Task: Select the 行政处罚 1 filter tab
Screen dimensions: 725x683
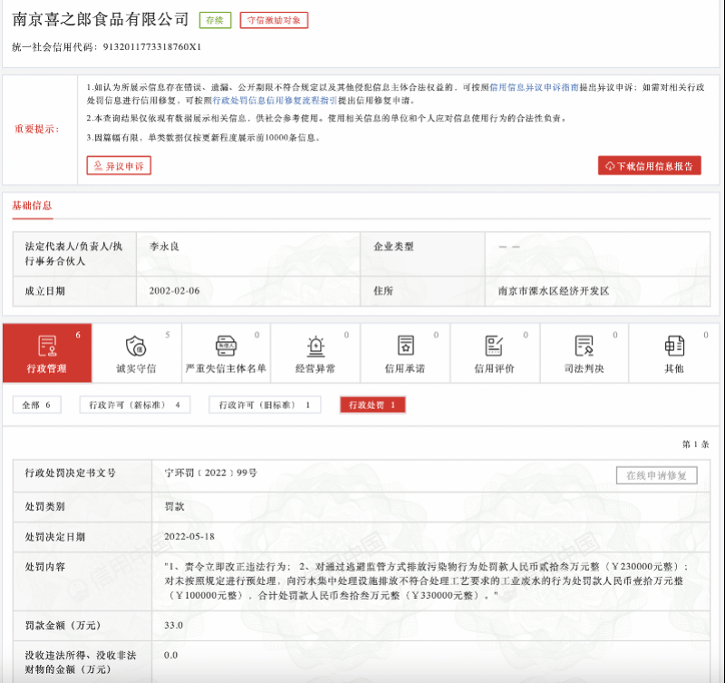Action: point(372,405)
